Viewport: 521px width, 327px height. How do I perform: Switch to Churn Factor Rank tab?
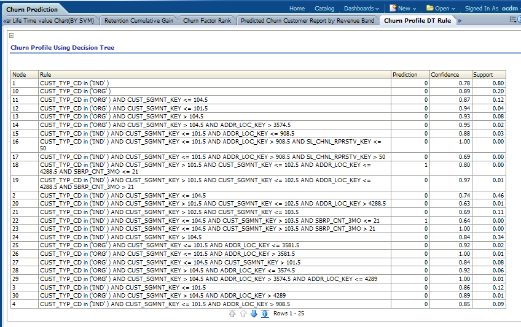207,21
